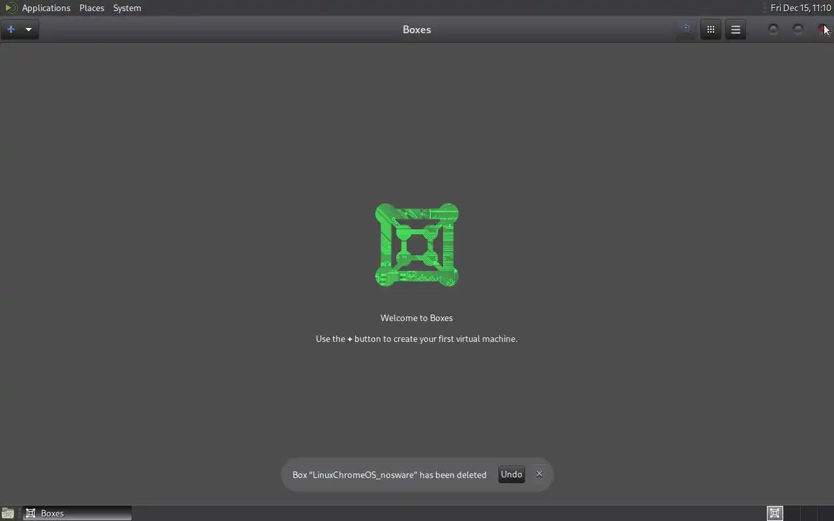Screen dimensions: 834x521
Task: Click the 'create your first virtual machine' hint text
Action: pos(417,339)
